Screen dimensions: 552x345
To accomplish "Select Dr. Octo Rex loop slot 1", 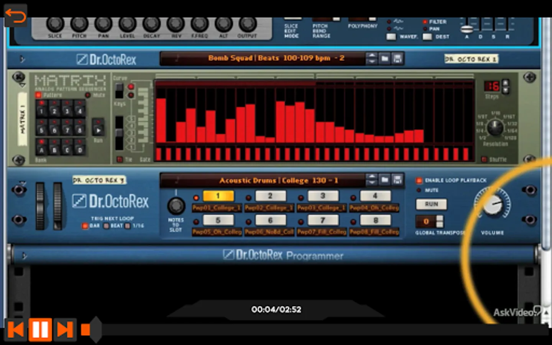I will point(218,196).
